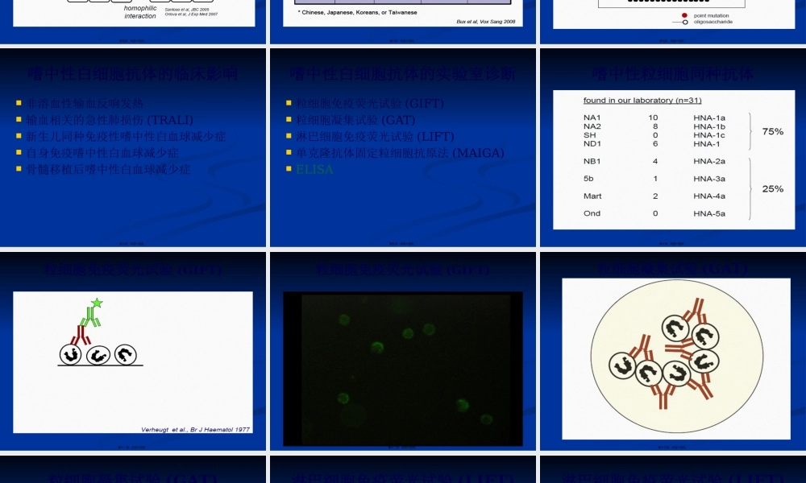This screenshot has width=806, height=483.
Task: Select the slide with the green fluorescence microscopy image
Action: click(x=402, y=350)
